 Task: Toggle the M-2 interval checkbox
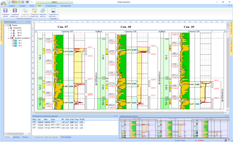(x=14, y=43)
